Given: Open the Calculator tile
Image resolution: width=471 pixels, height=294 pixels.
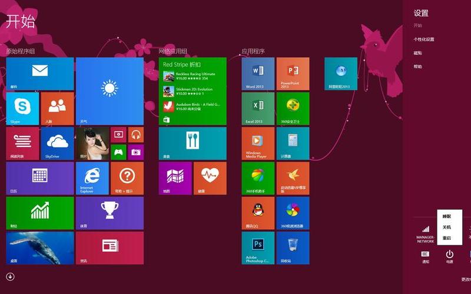Looking at the screenshot, I should (293, 143).
